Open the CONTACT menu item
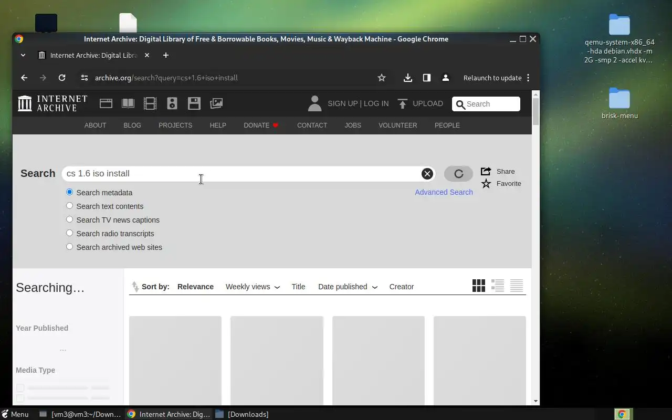The height and width of the screenshot is (420, 672). pos(312,125)
